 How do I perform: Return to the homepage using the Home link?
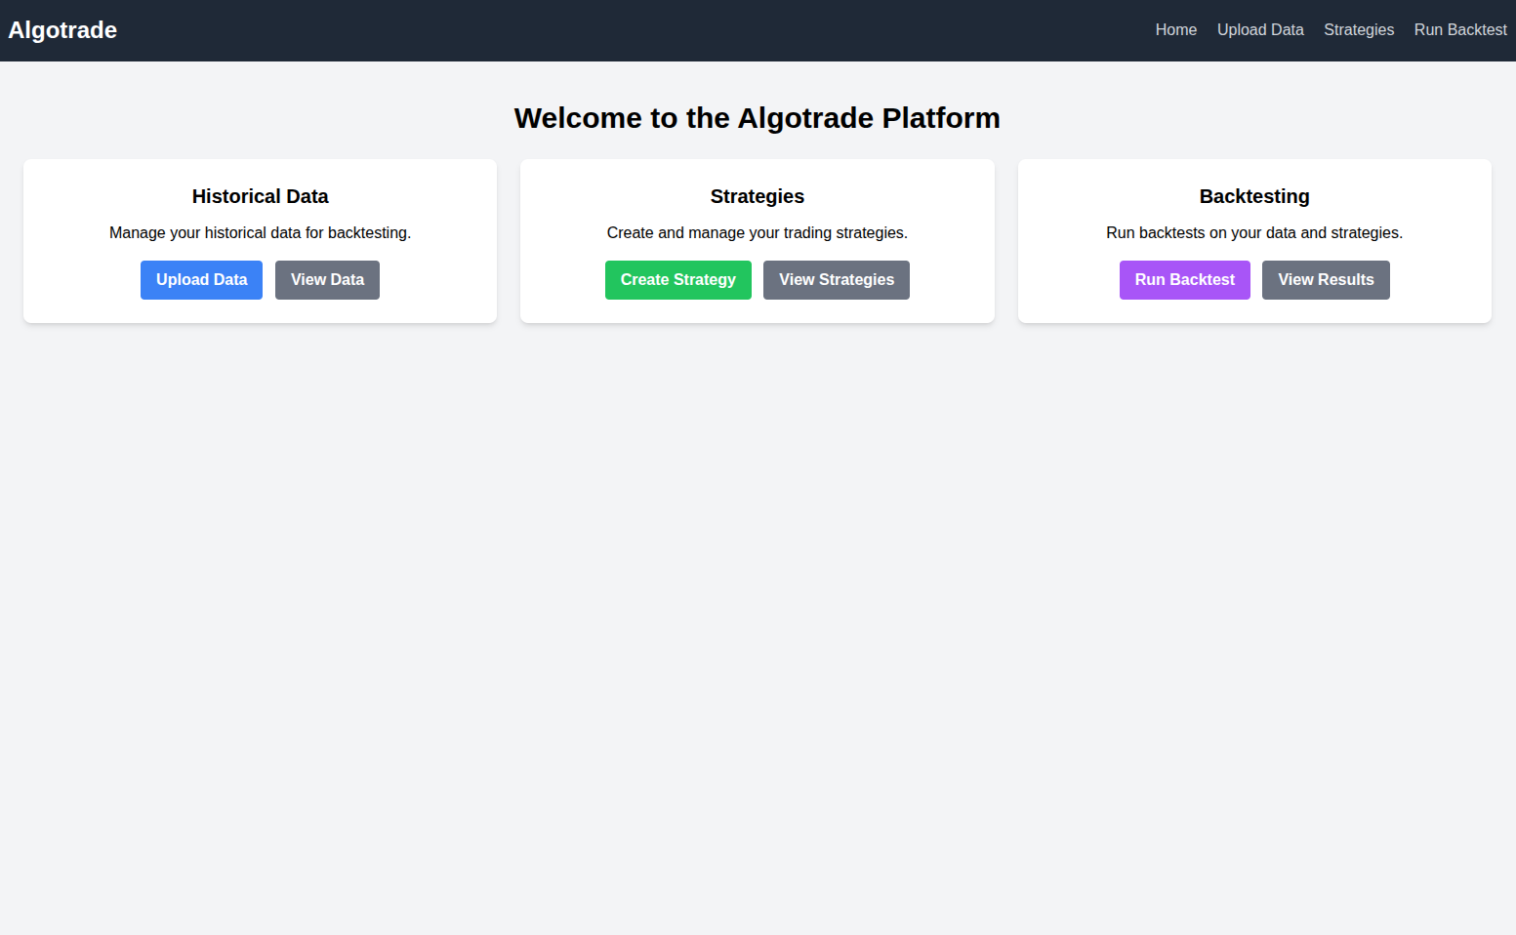(1175, 29)
